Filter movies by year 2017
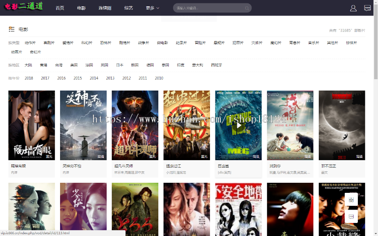Screen dimensions: 378x236 (x=45, y=78)
